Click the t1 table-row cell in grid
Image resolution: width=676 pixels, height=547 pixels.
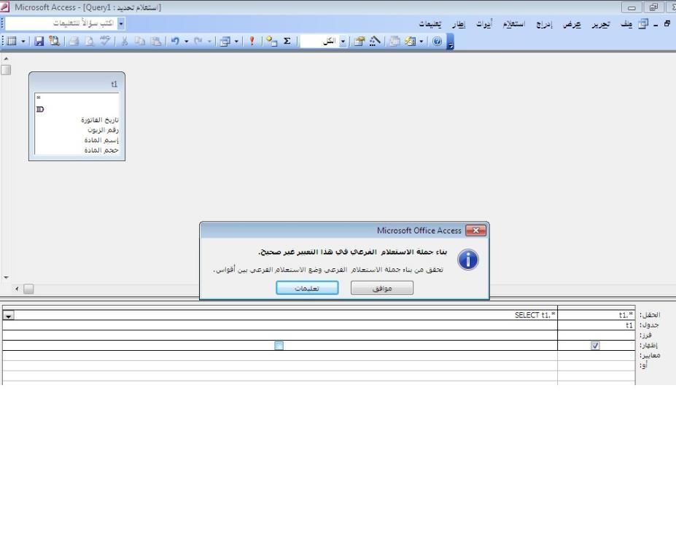(x=597, y=325)
